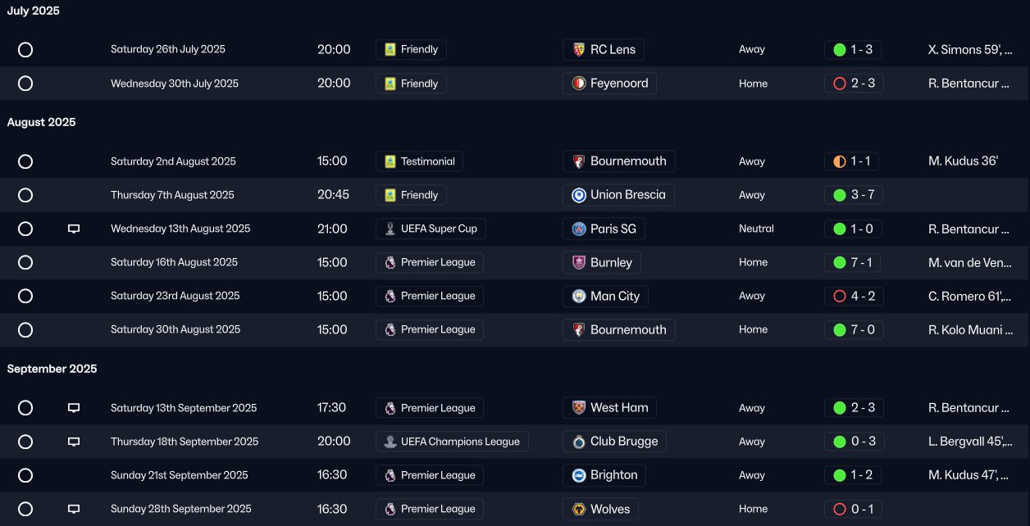Click the Feyenoord club badge icon
Image resolution: width=1030 pixels, height=526 pixels.
tap(579, 84)
